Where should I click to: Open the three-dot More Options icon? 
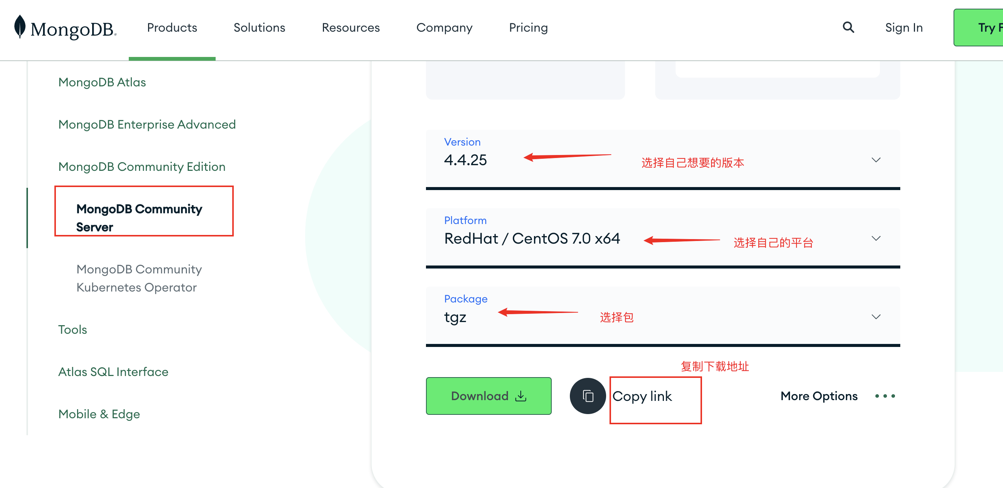coord(885,396)
